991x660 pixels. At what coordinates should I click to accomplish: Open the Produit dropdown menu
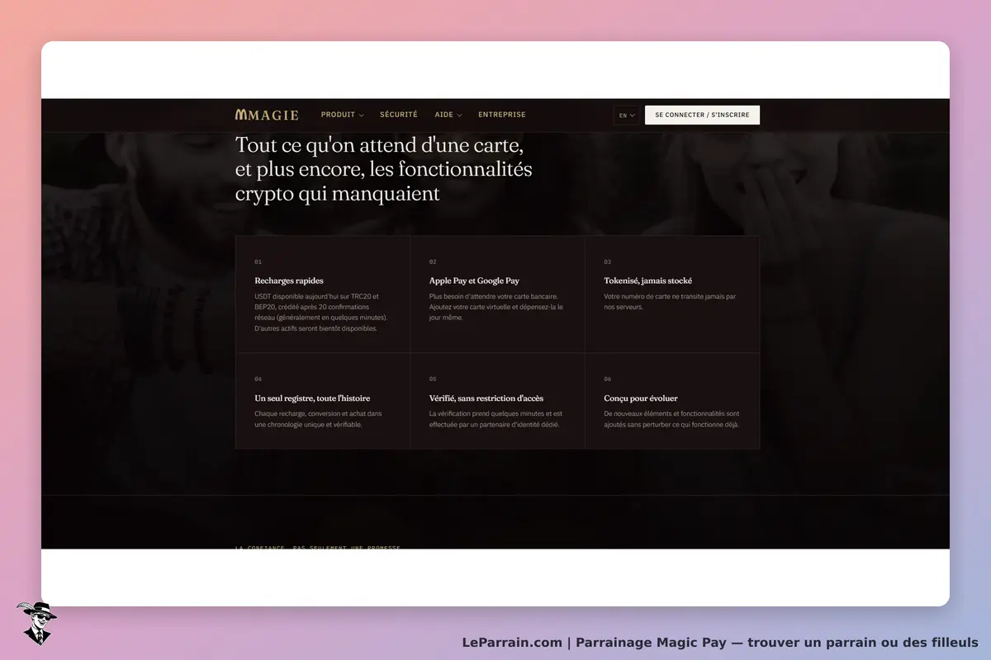tap(342, 115)
